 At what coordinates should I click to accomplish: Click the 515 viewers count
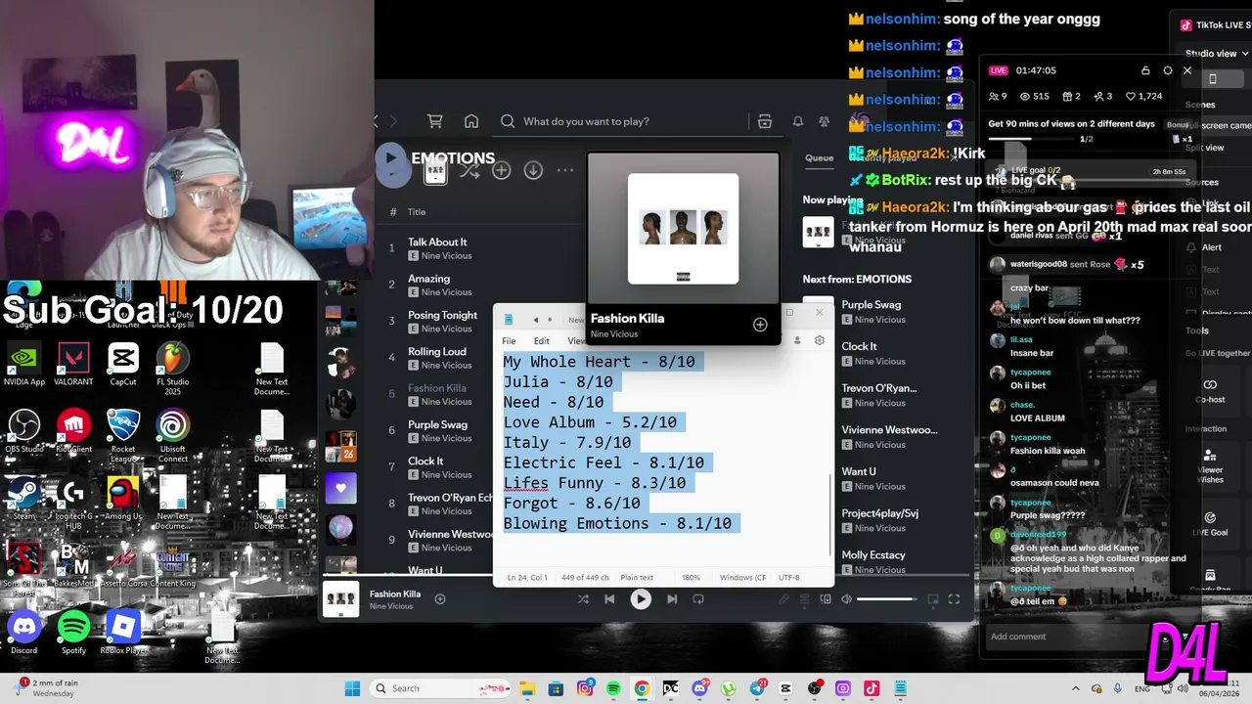(1034, 97)
